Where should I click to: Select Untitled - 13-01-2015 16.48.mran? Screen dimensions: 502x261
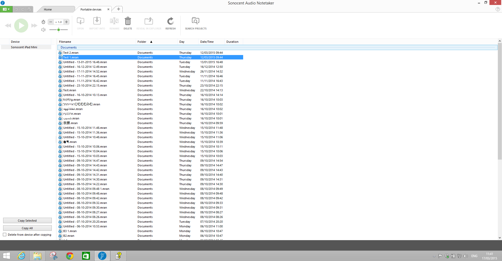[85, 62]
